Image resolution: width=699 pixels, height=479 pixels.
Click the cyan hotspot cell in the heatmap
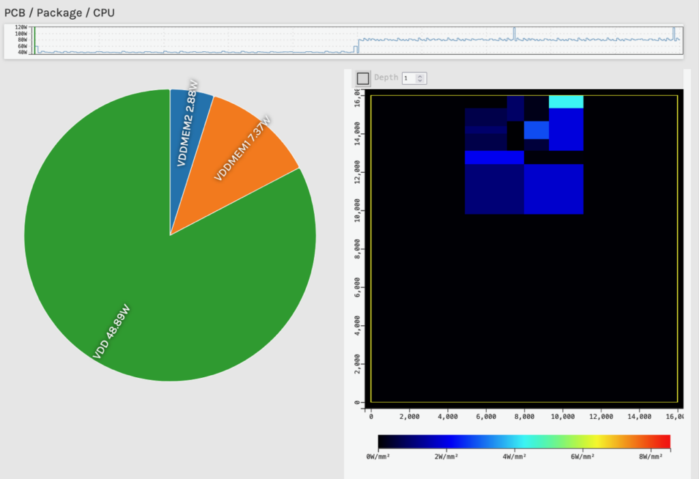(x=566, y=102)
